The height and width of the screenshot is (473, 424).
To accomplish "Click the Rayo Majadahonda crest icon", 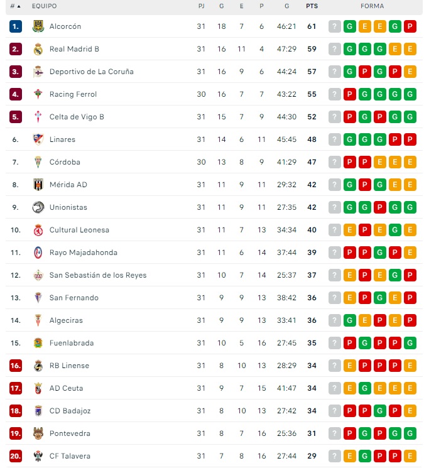I will pyautogui.click(x=38, y=253).
